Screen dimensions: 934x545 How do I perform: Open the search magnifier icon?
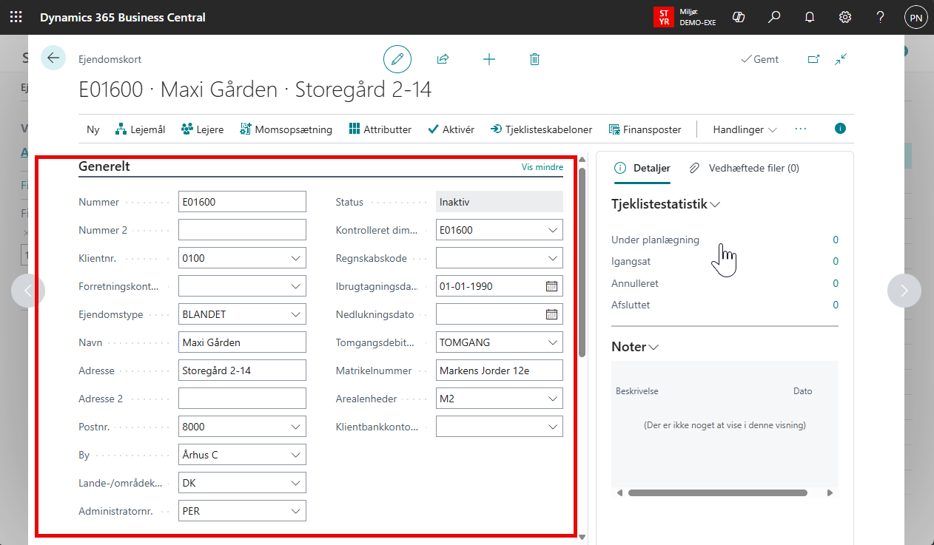[774, 17]
